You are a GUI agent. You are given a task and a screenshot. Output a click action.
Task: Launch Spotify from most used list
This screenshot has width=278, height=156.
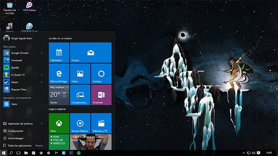(x=23, y=67)
